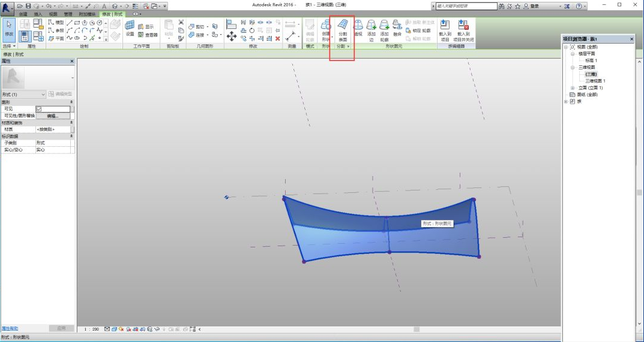Click the 添加轮廓 (Add Profile) icon

click(x=384, y=28)
